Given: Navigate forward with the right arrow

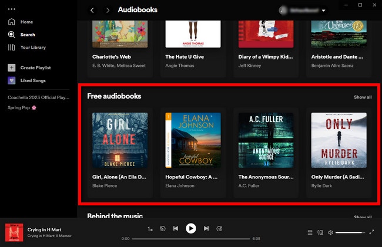Looking at the screenshot, I should coord(108,10).
